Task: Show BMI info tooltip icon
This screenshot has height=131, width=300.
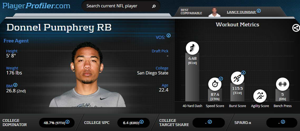Action: (16, 85)
